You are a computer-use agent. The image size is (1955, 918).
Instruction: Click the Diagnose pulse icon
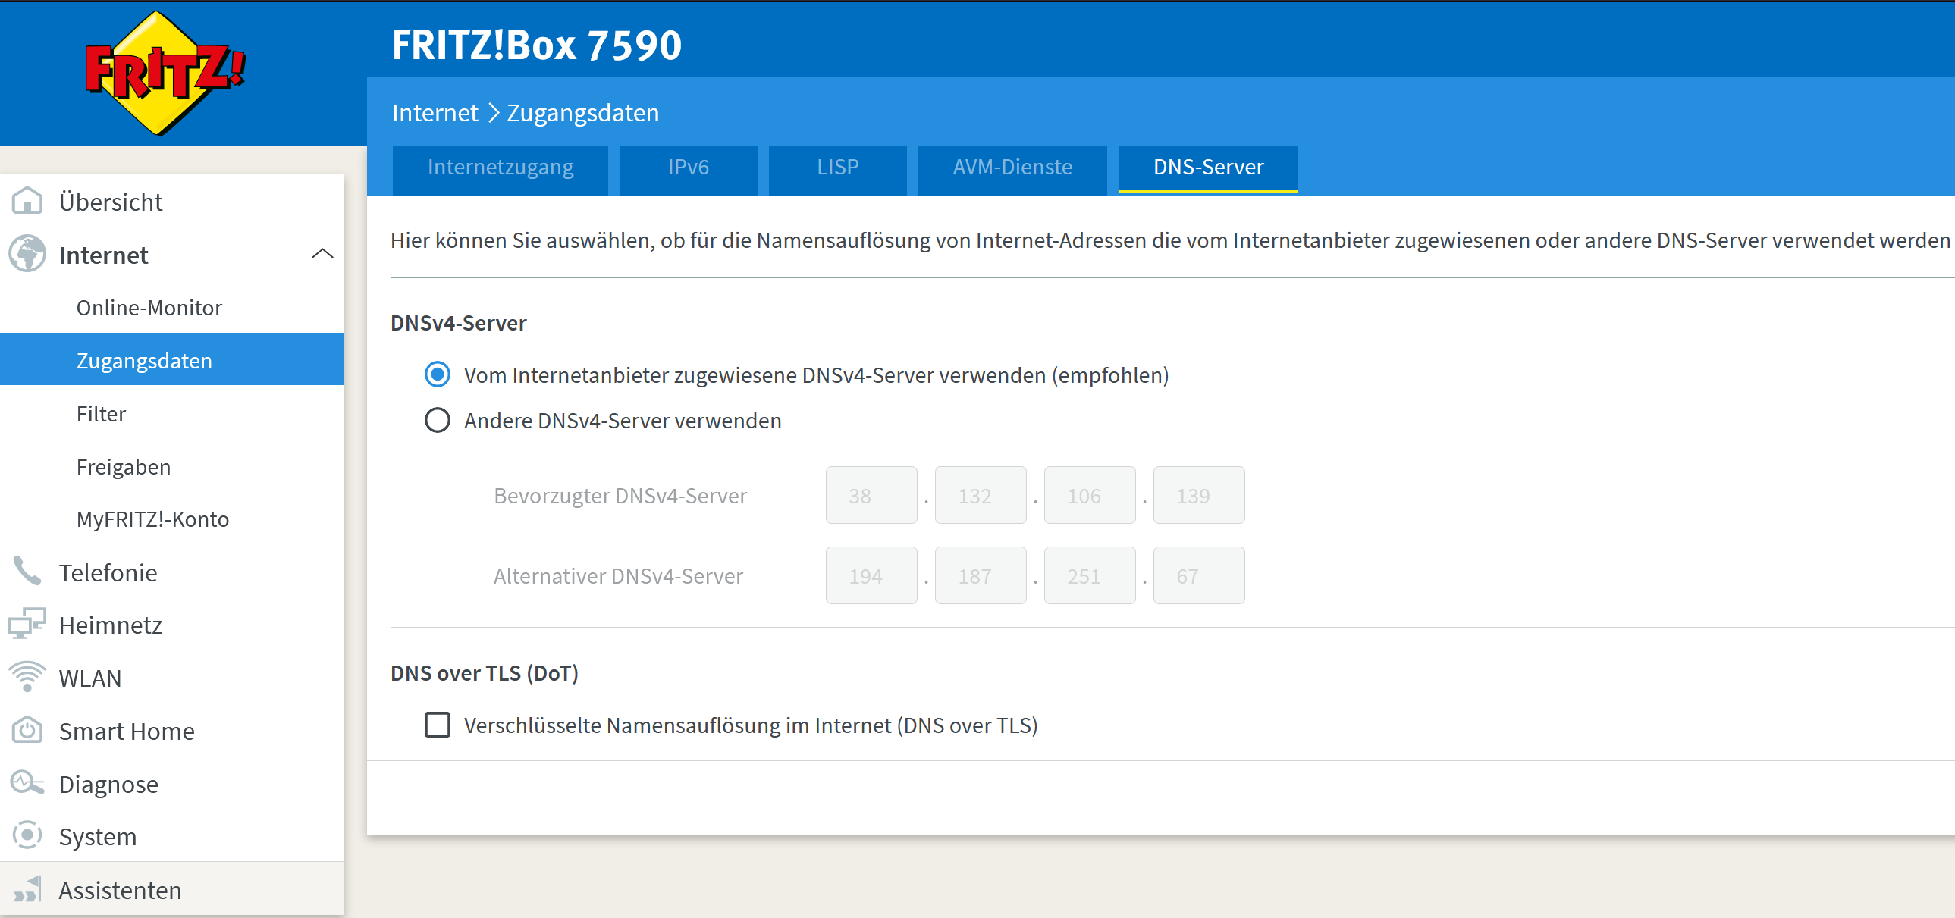(x=27, y=783)
